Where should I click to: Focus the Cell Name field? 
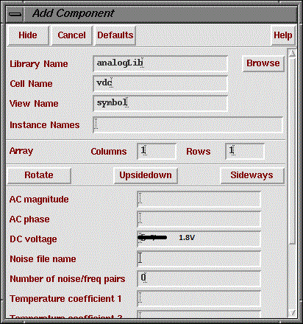click(160, 83)
